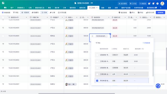Image resolution: width=167 pixels, height=94 pixels.
Task: Open the 提成流水号 column dropdown arrow
Action: (x=26, y=17)
